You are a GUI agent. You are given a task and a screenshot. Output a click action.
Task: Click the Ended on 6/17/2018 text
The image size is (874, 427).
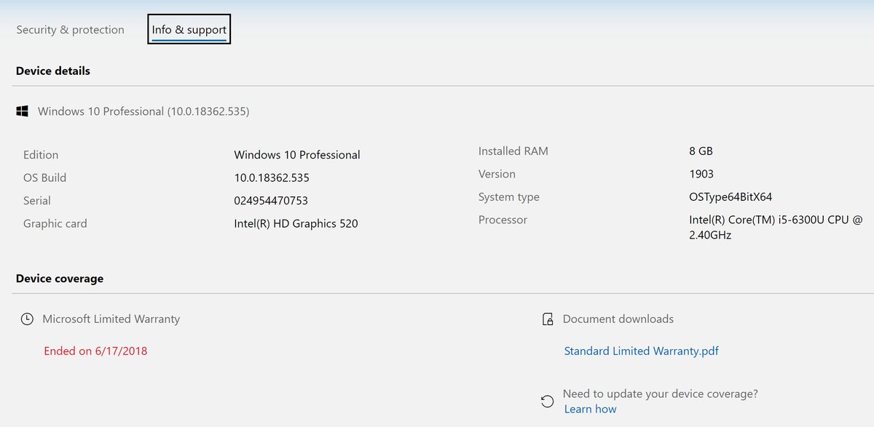[x=95, y=351]
